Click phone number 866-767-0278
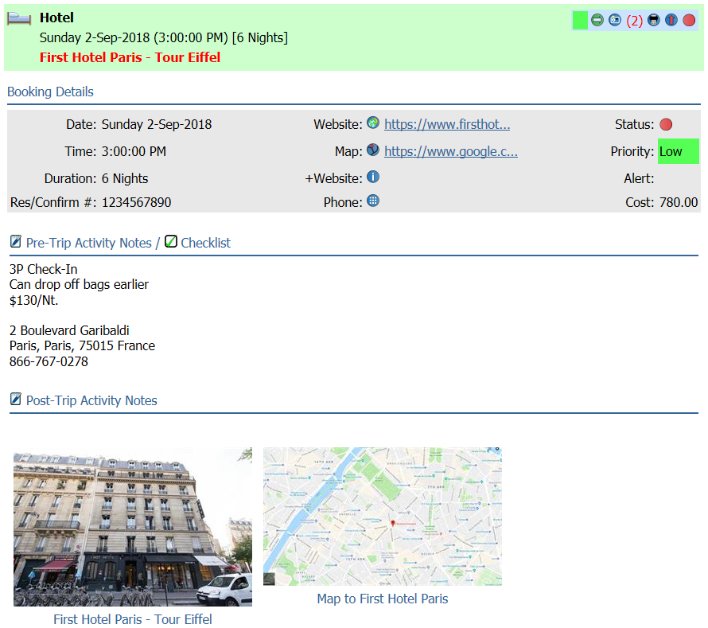 point(49,362)
